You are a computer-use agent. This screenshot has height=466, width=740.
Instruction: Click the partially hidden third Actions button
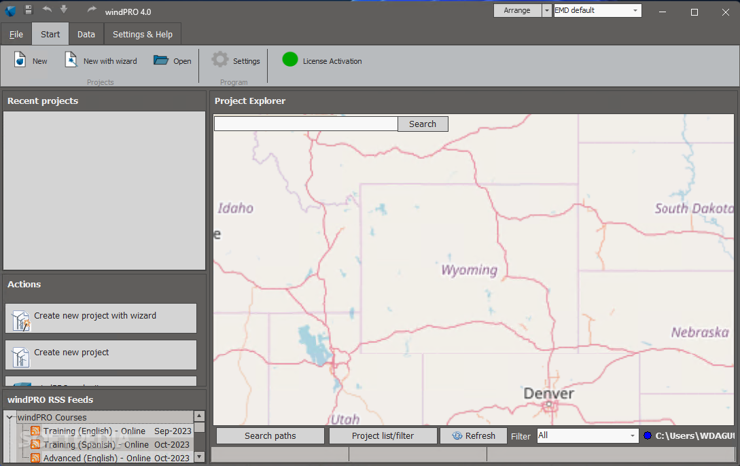coord(101,381)
